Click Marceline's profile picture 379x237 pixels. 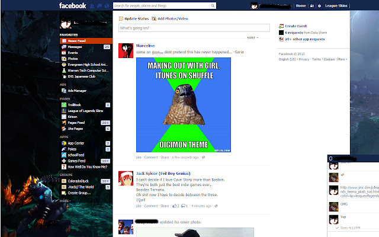[126, 50]
